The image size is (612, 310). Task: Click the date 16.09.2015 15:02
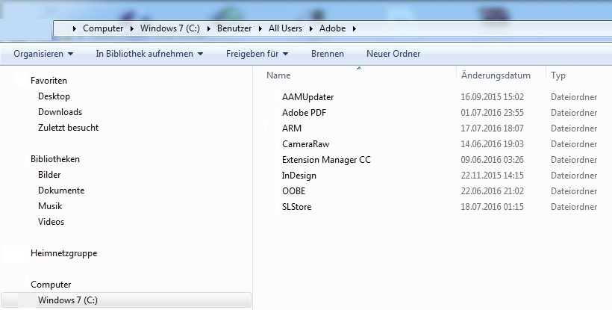point(492,97)
